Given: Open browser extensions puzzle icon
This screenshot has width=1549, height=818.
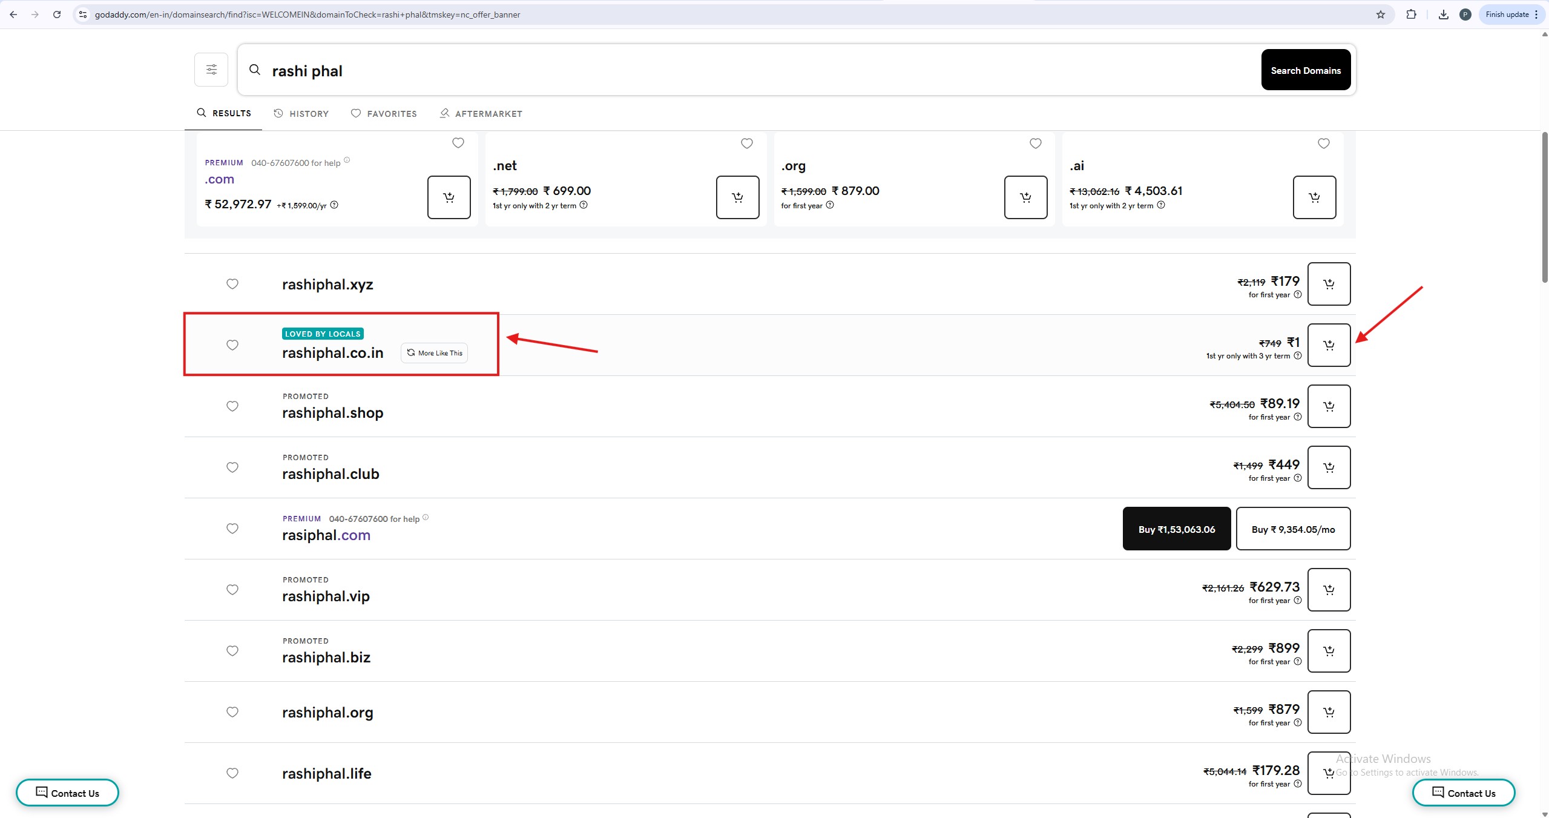Looking at the screenshot, I should 1411,15.
